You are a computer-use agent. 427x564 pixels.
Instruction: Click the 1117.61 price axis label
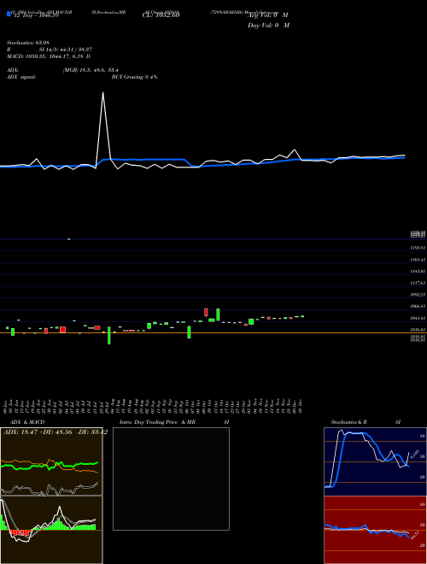coord(418,283)
